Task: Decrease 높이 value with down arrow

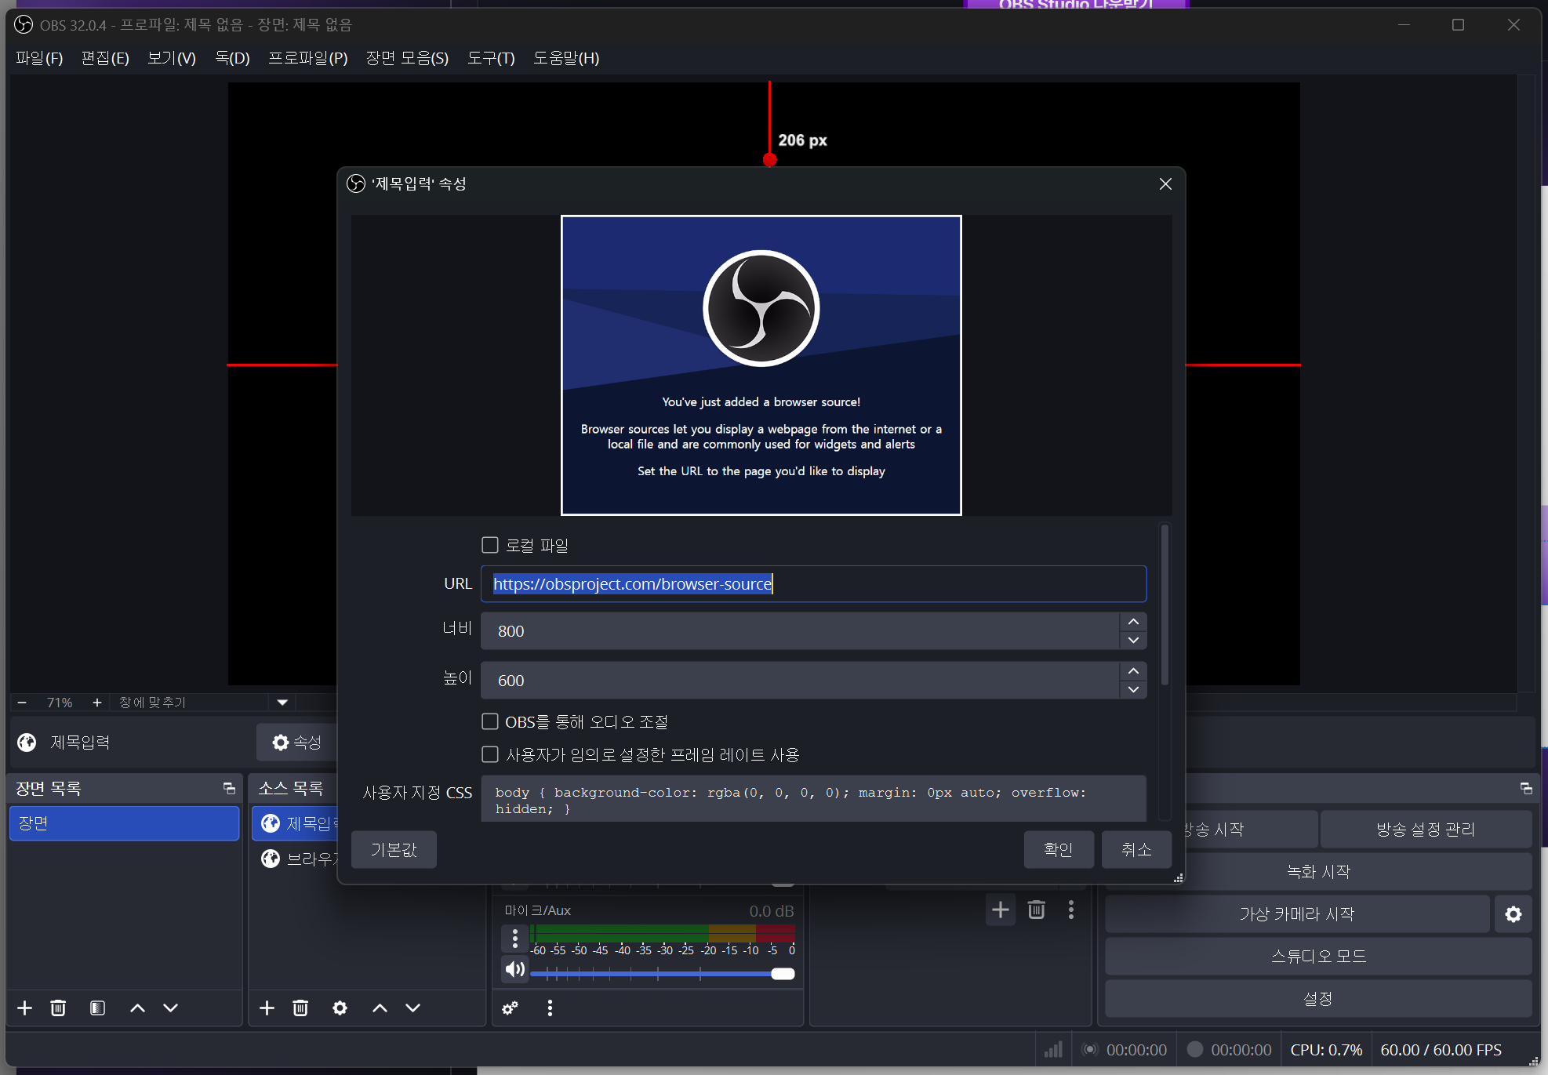Action: pyautogui.click(x=1133, y=689)
